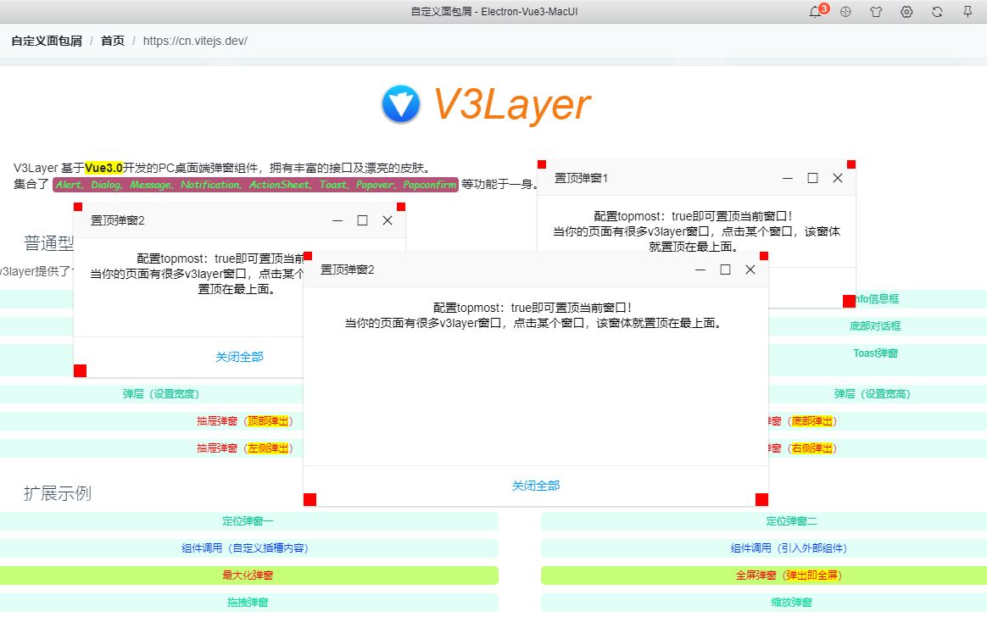This screenshot has height=617, width=987.
Task: Open the settings gear in the title bar
Action: (906, 12)
